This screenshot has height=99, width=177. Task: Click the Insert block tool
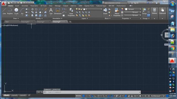105,11
